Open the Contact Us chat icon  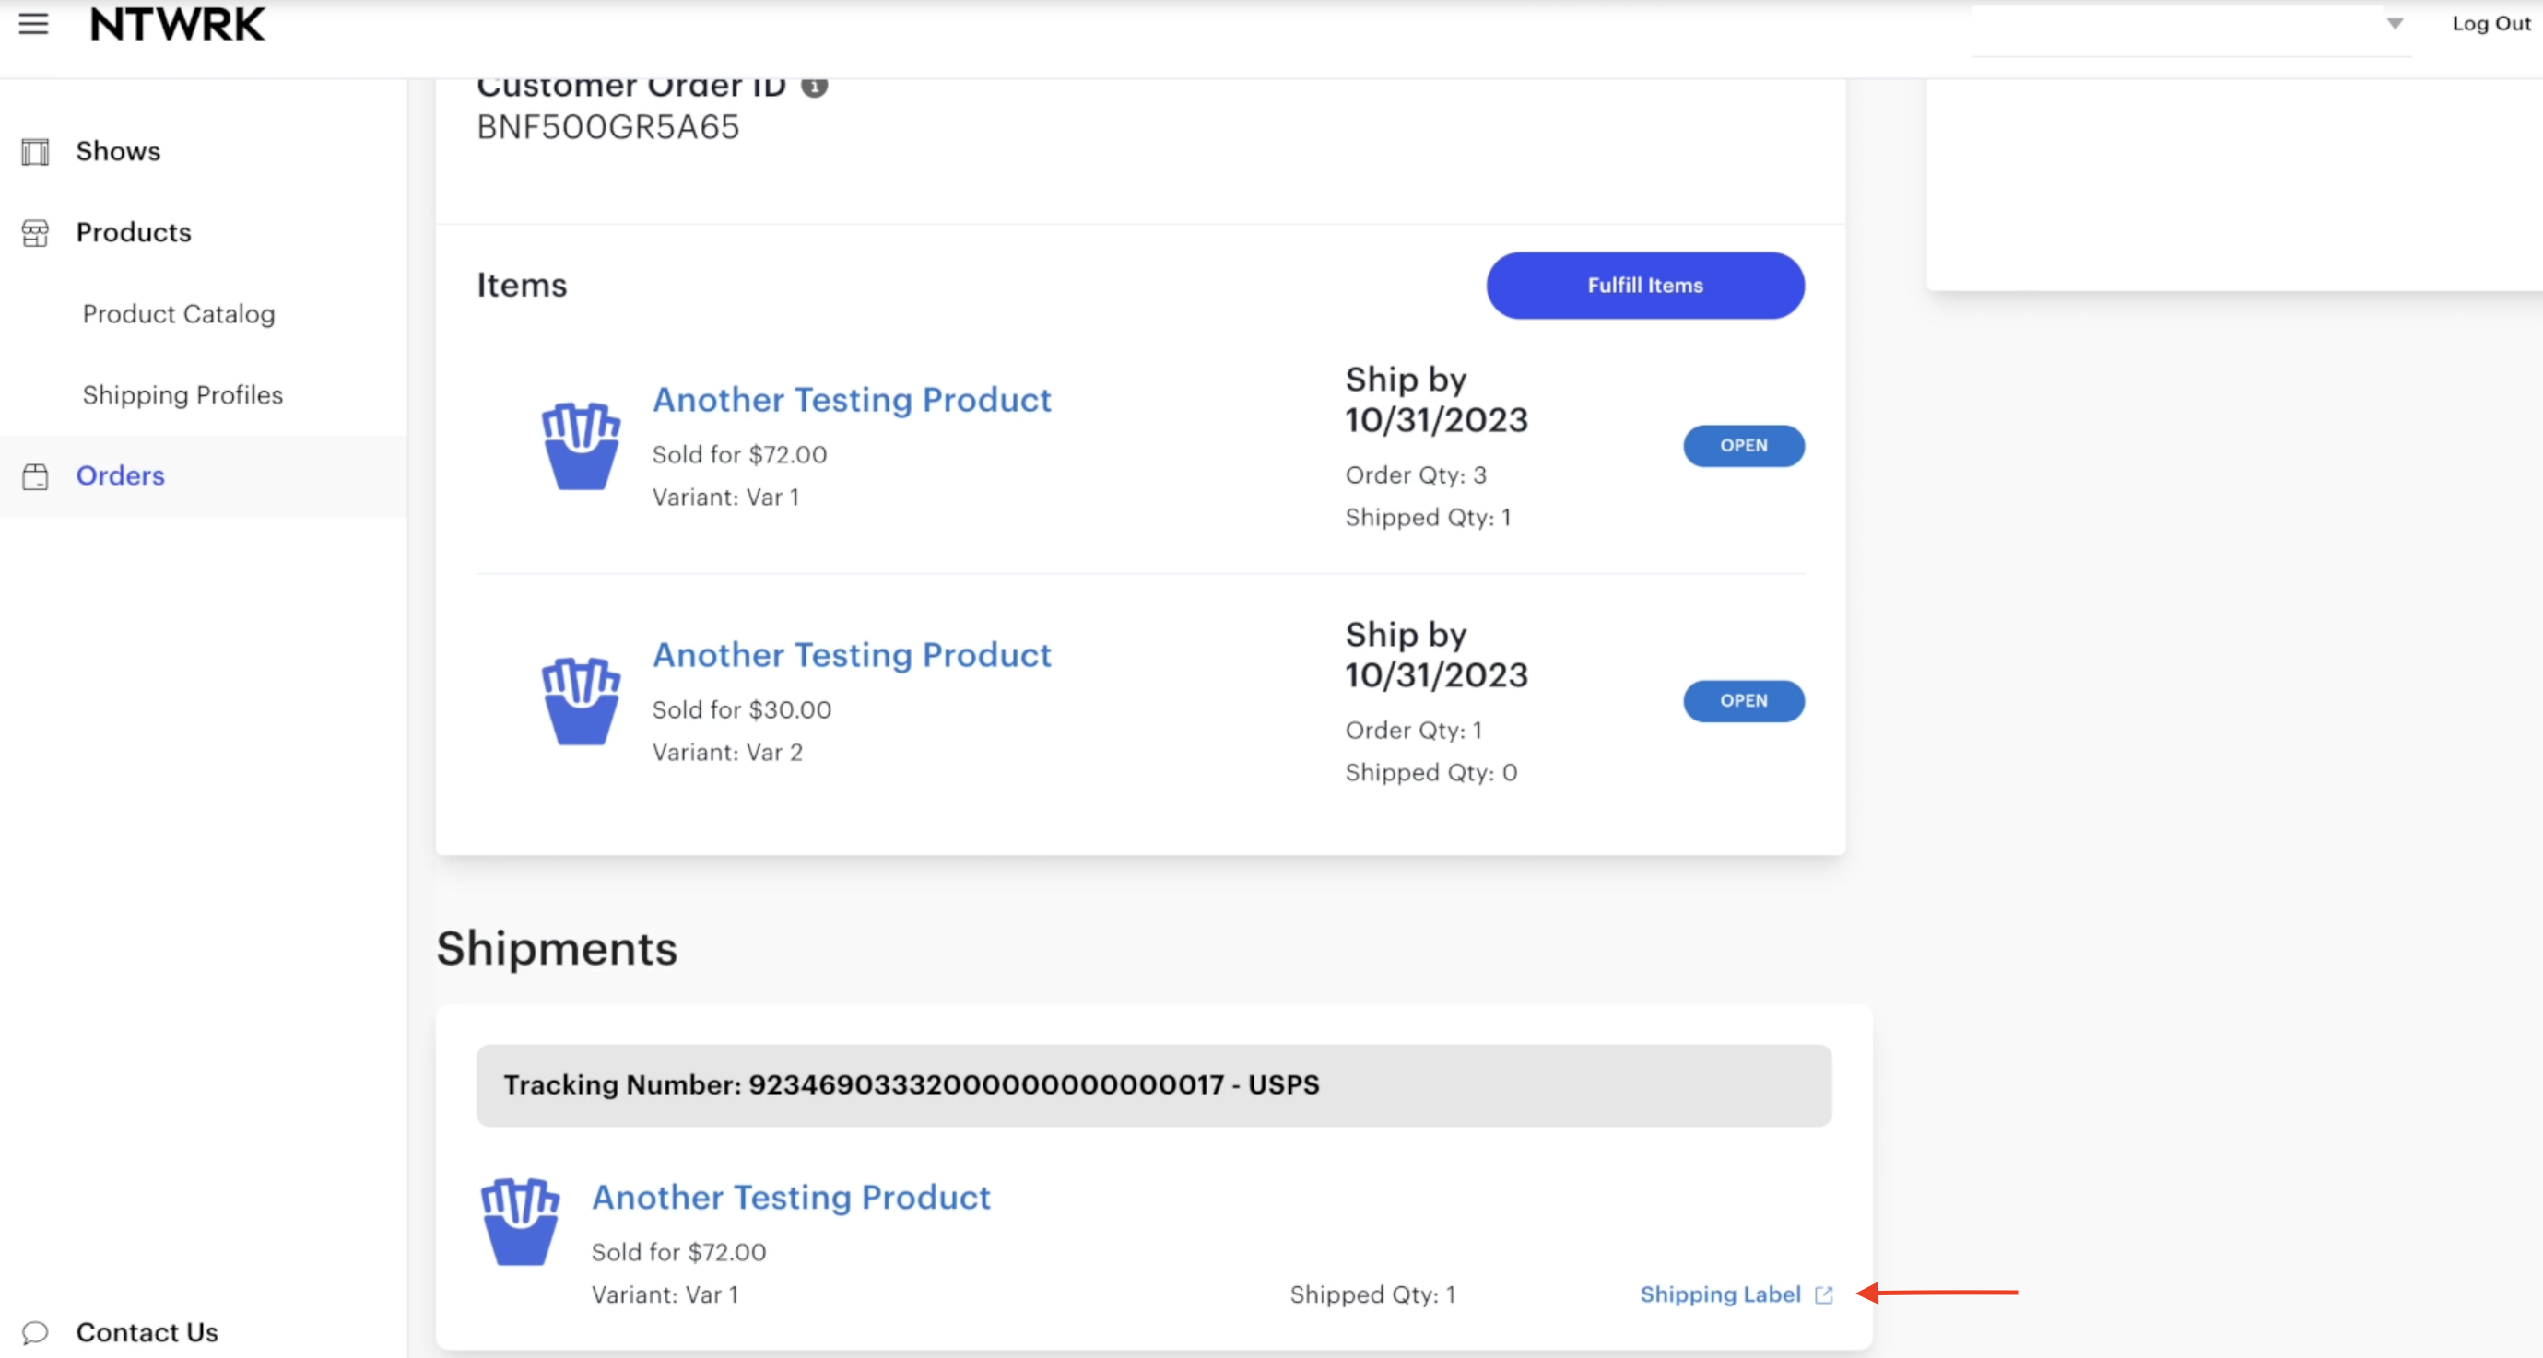(x=37, y=1333)
